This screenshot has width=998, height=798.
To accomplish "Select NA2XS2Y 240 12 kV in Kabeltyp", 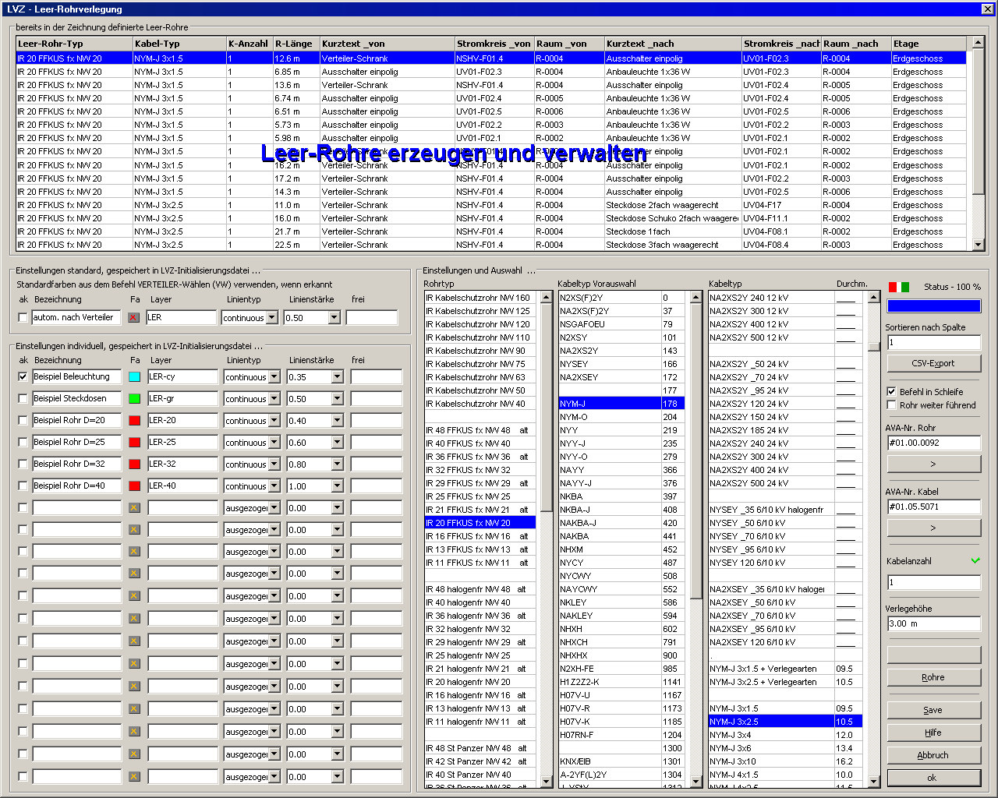I will [785, 298].
